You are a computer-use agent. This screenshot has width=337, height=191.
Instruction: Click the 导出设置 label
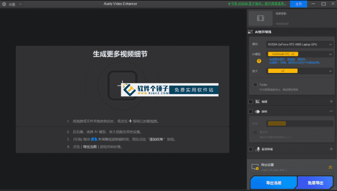click(x=267, y=165)
